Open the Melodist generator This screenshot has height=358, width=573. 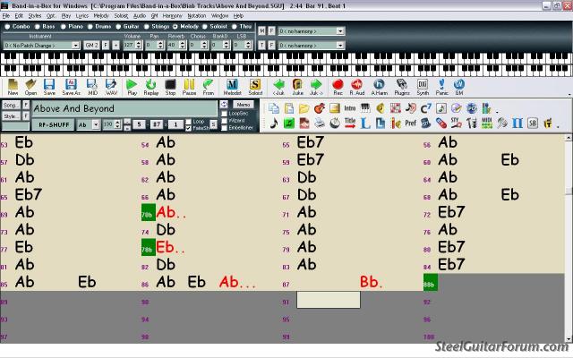(x=233, y=87)
